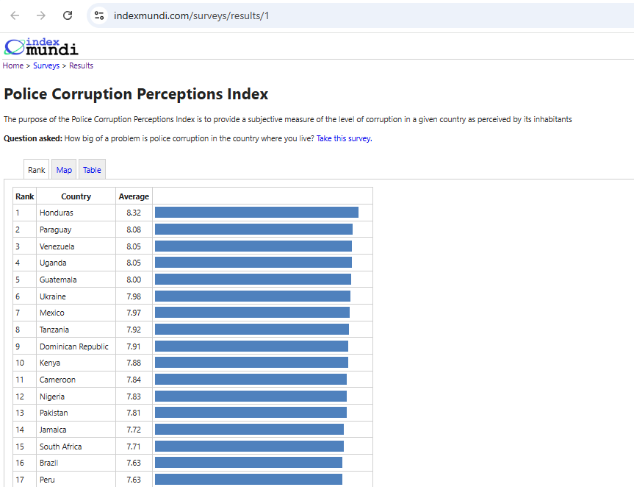This screenshot has height=487, width=634.
Task: Open the Home breadcrumb link
Action: 13,65
